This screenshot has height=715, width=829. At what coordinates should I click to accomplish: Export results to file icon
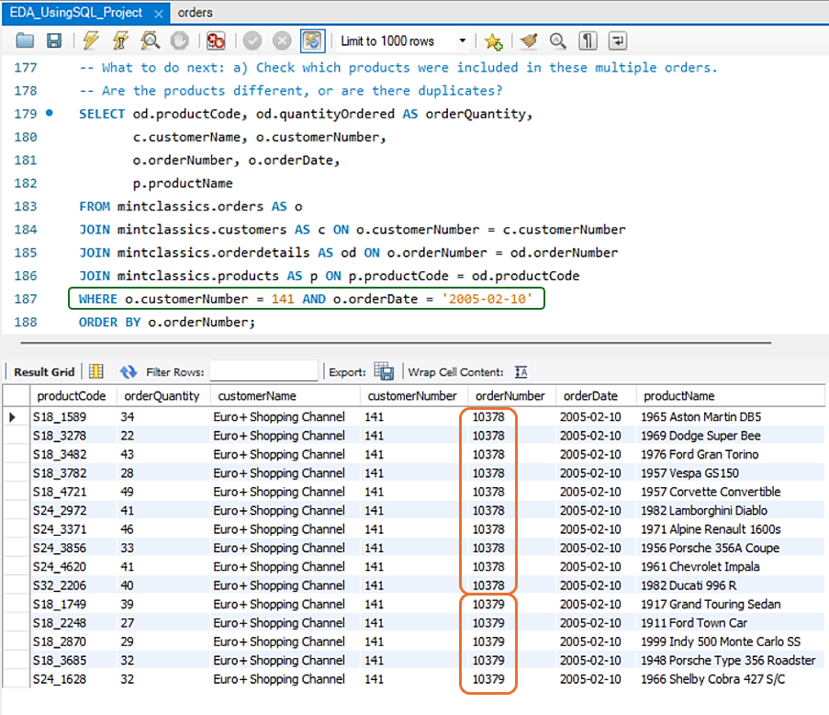384,371
